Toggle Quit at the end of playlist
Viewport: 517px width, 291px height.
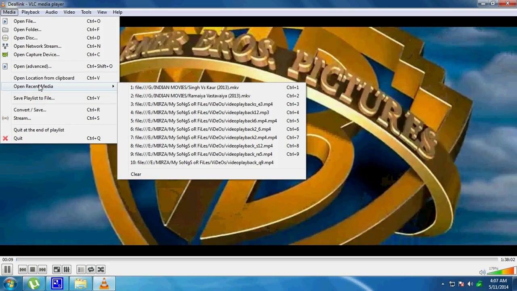(59, 130)
